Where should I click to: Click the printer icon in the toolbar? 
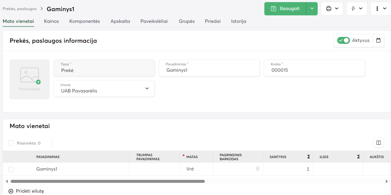(329, 9)
